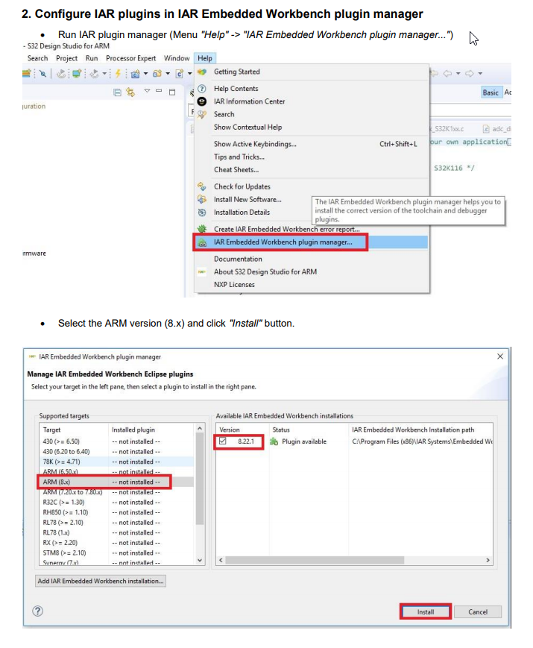Open the Help menu

(x=204, y=58)
